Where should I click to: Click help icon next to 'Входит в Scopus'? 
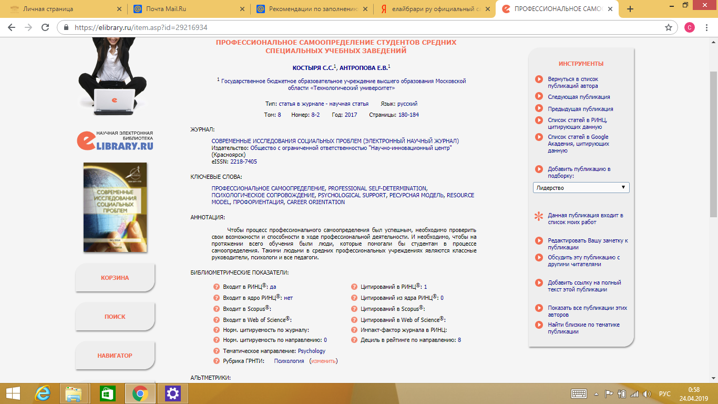click(x=216, y=309)
